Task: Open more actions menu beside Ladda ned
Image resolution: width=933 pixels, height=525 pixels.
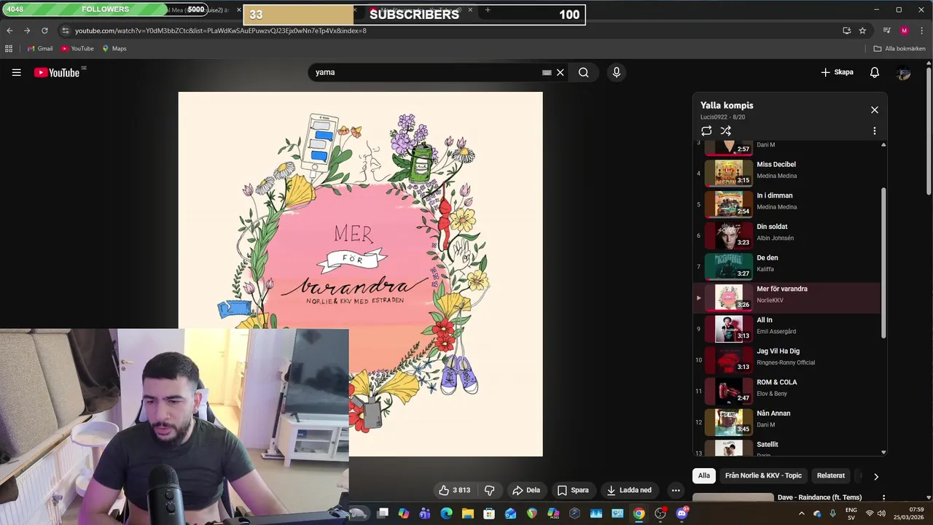Action: (x=676, y=490)
